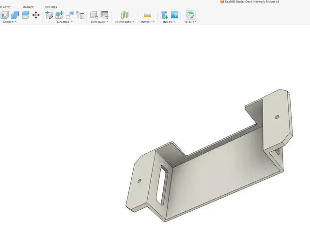The width and height of the screenshot is (310, 232).
Task: Expand the INSERT dropdown menu
Action: click(x=169, y=22)
